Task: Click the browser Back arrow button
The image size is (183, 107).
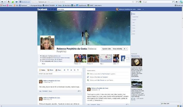Action: [2, 2]
